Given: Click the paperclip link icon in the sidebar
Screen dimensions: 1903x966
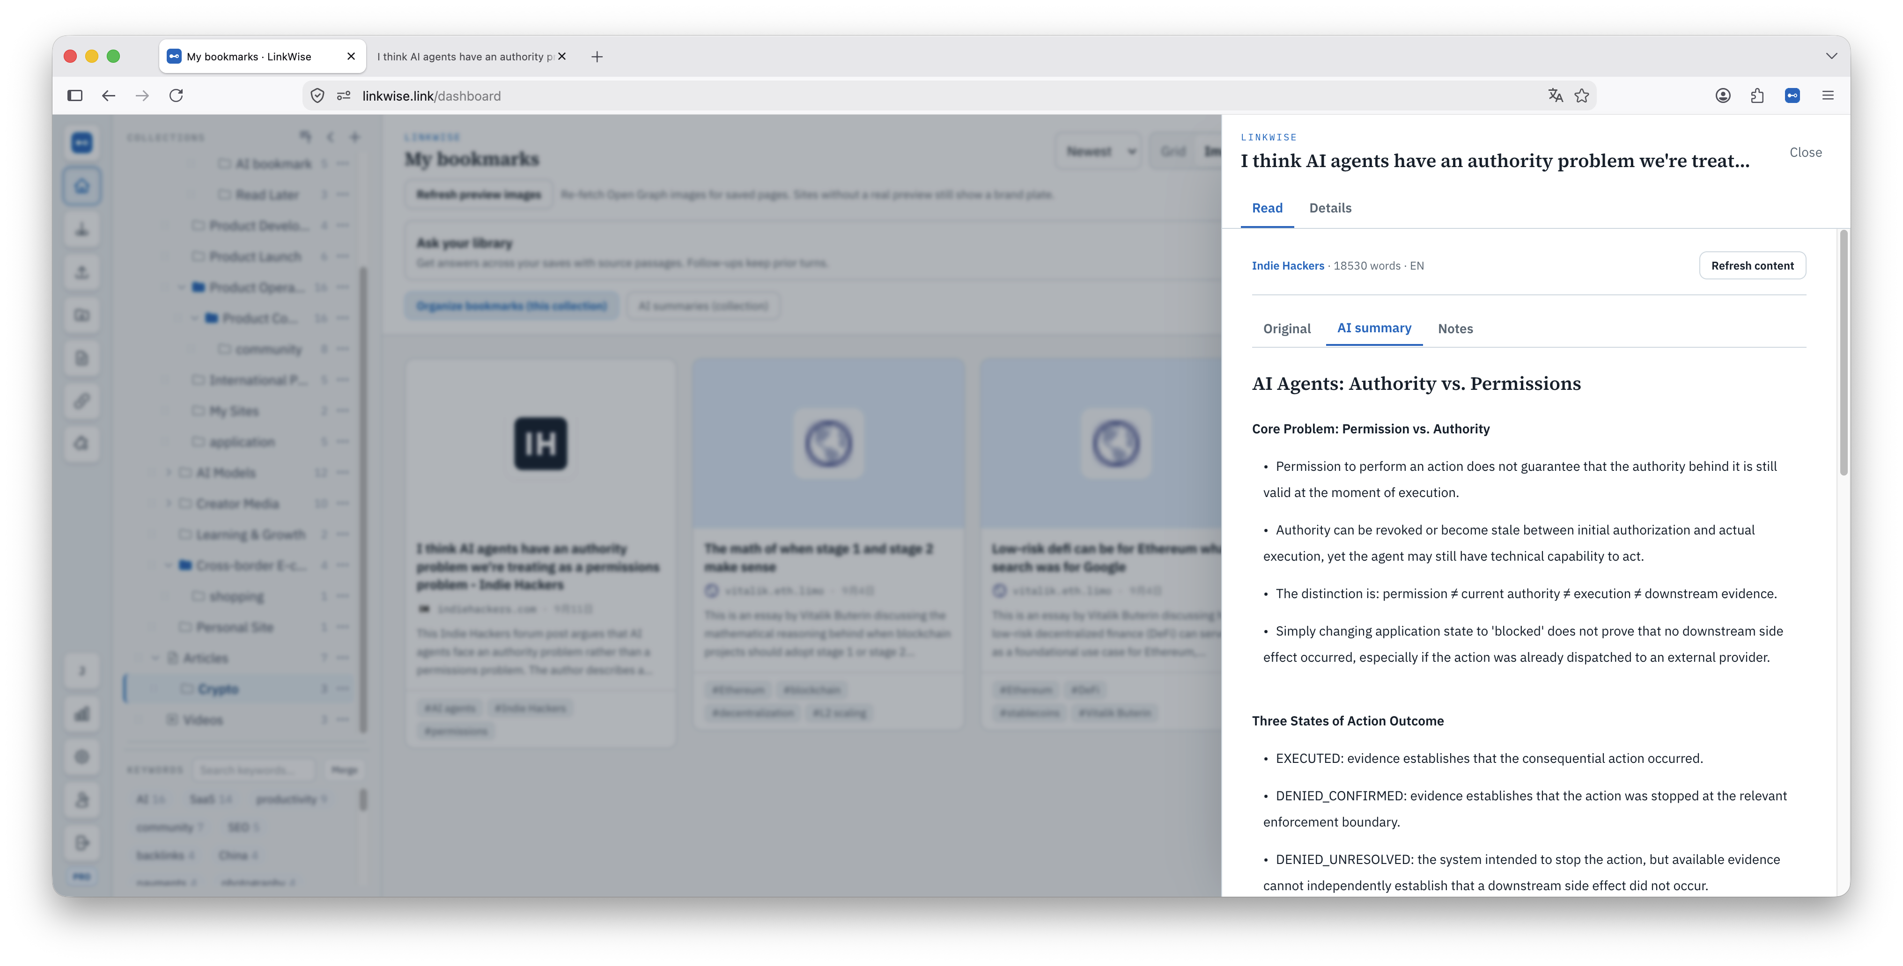Looking at the screenshot, I should pyautogui.click(x=82, y=401).
